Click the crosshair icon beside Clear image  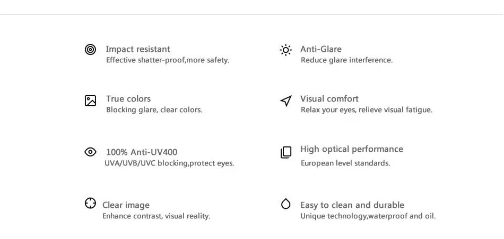[90, 203]
